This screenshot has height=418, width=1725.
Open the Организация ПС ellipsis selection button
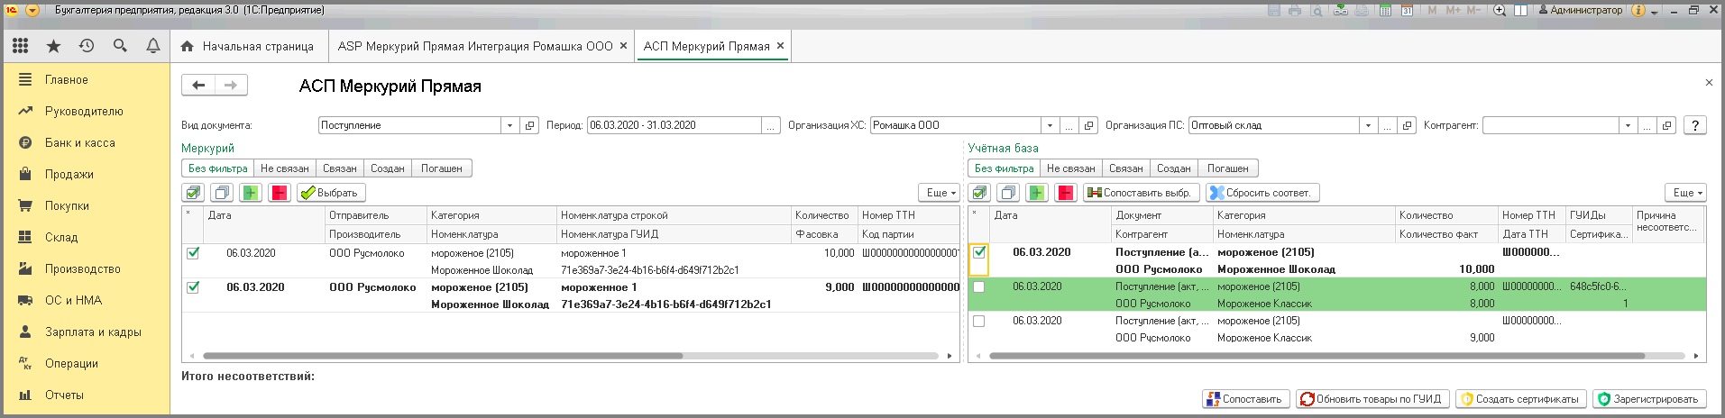1388,125
